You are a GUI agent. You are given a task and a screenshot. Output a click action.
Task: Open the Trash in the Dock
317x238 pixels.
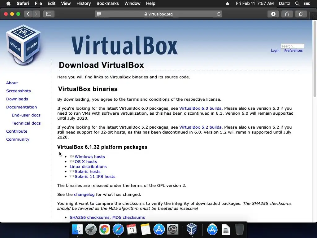click(x=240, y=230)
